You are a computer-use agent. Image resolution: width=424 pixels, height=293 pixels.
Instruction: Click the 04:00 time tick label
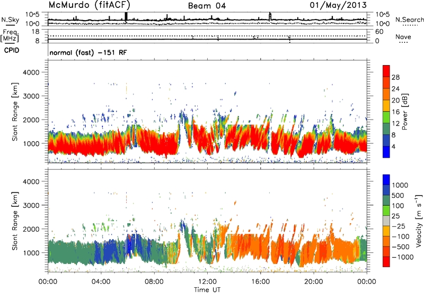101,282
